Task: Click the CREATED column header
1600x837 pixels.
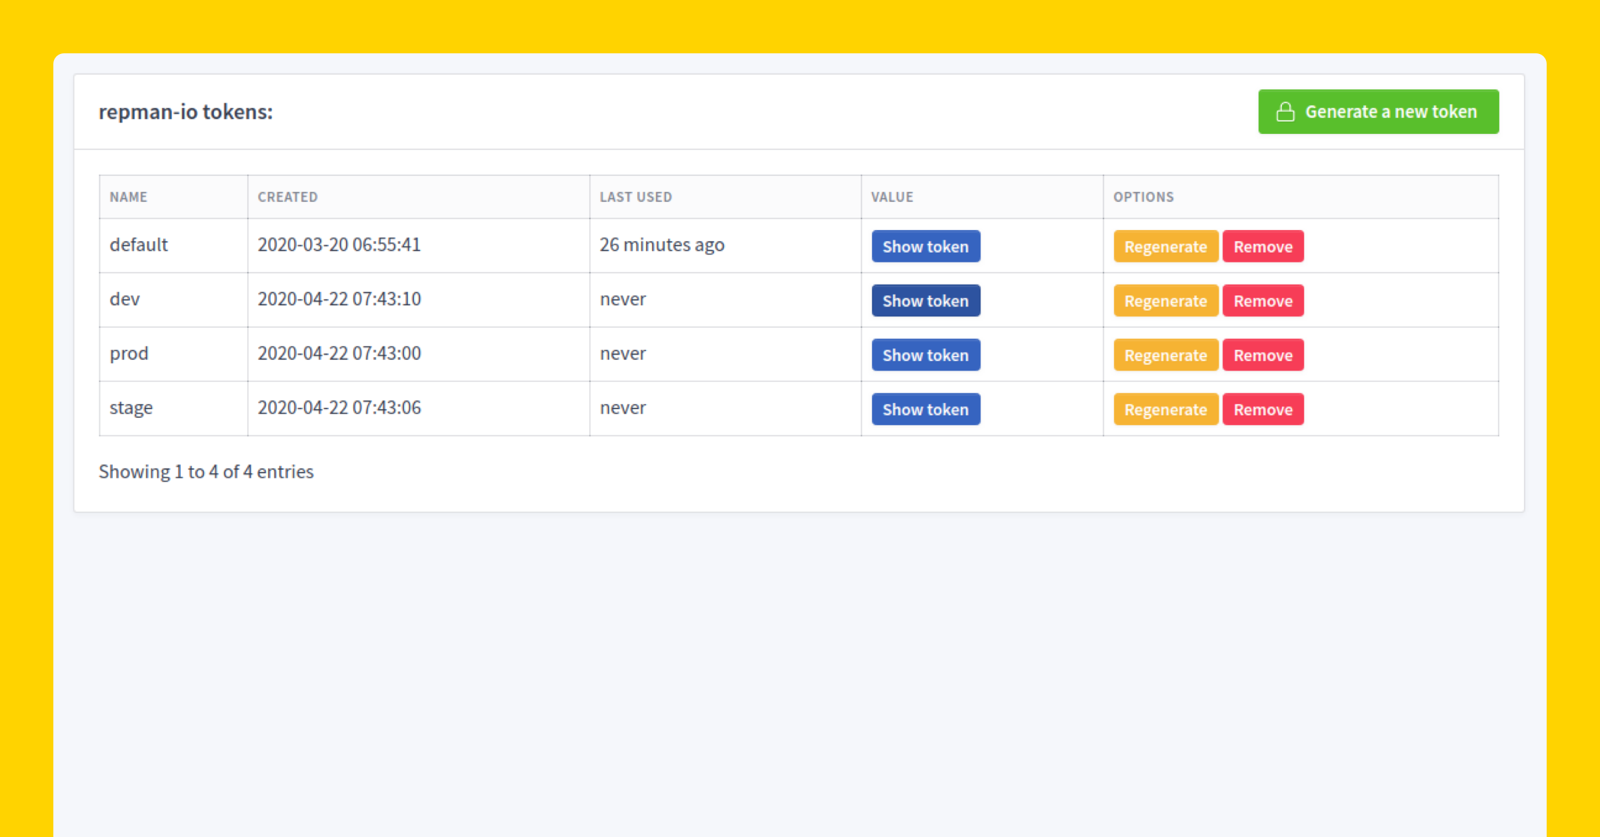Action: [287, 197]
